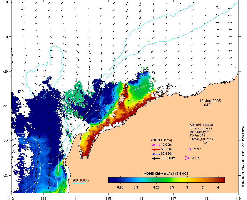Click the colorbar tick label "0.5"
The image size is (247, 200).
tap(172, 188)
